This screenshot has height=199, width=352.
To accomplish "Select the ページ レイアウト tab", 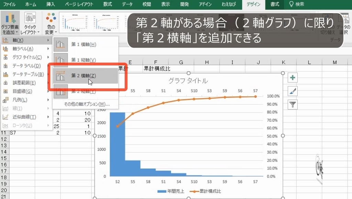I will pyautogui.click(x=79, y=4).
